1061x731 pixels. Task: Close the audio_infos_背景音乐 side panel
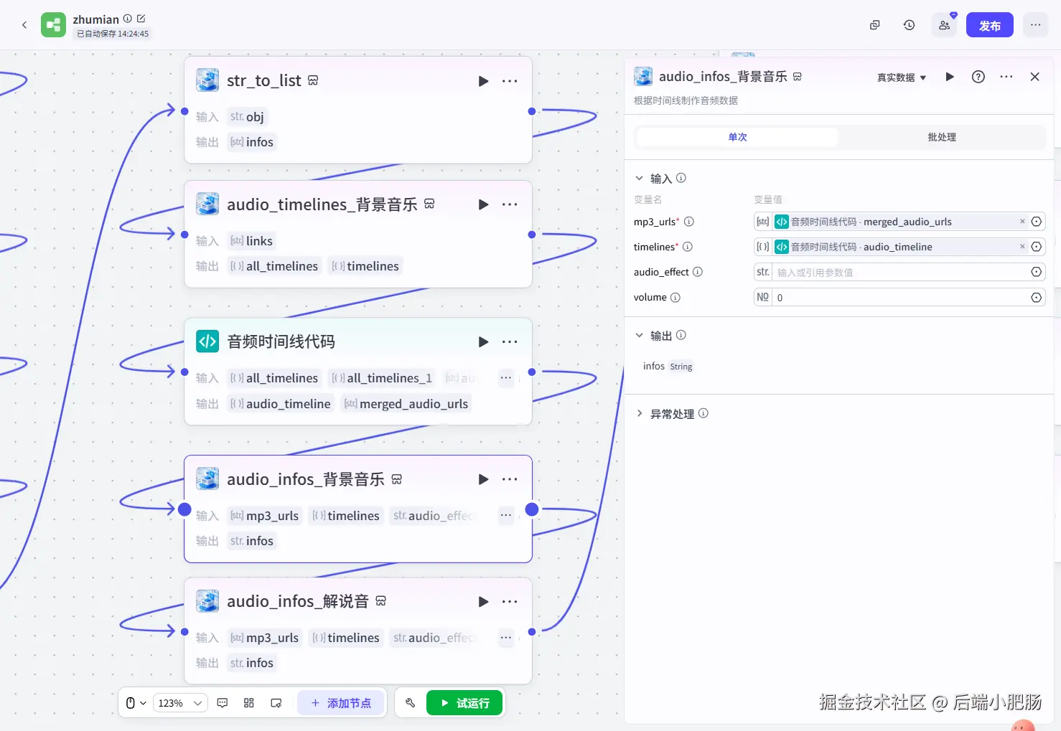pos(1034,77)
